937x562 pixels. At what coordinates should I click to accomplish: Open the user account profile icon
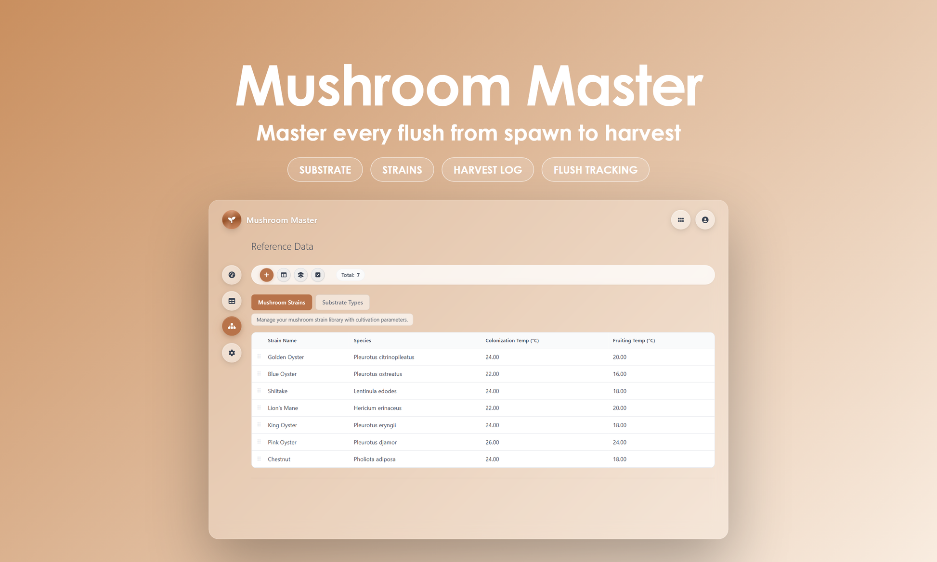point(705,220)
